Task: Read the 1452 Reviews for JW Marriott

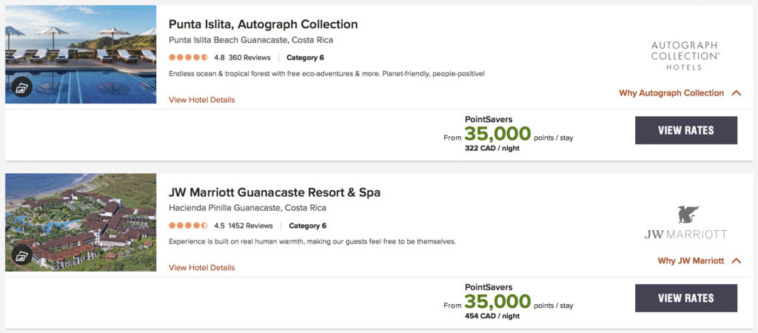Action: click(249, 226)
